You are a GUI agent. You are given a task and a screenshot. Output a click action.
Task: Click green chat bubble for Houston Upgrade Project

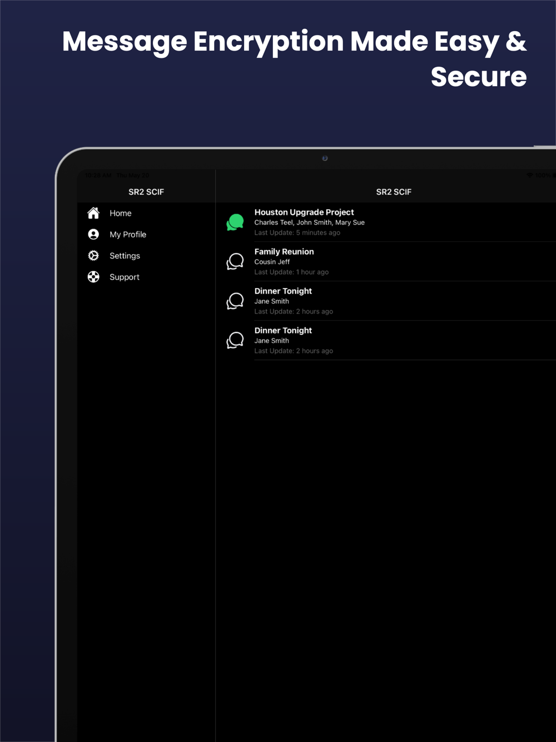[235, 222]
